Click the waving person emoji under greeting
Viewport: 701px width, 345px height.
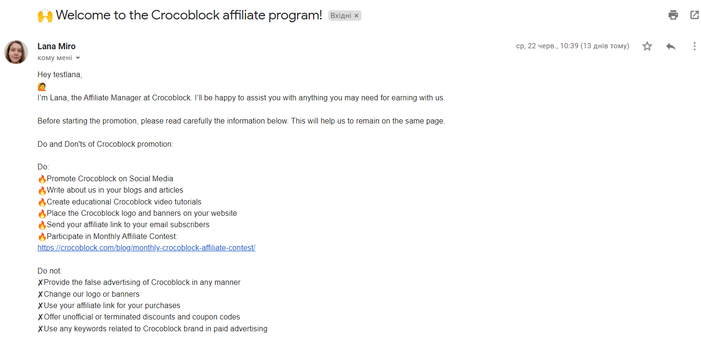coord(42,87)
